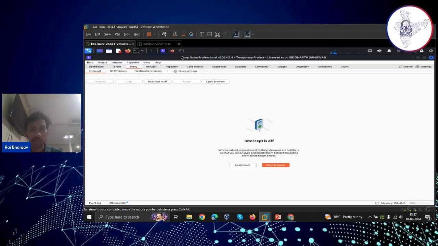Switch to the Extensions tab

click(324, 67)
